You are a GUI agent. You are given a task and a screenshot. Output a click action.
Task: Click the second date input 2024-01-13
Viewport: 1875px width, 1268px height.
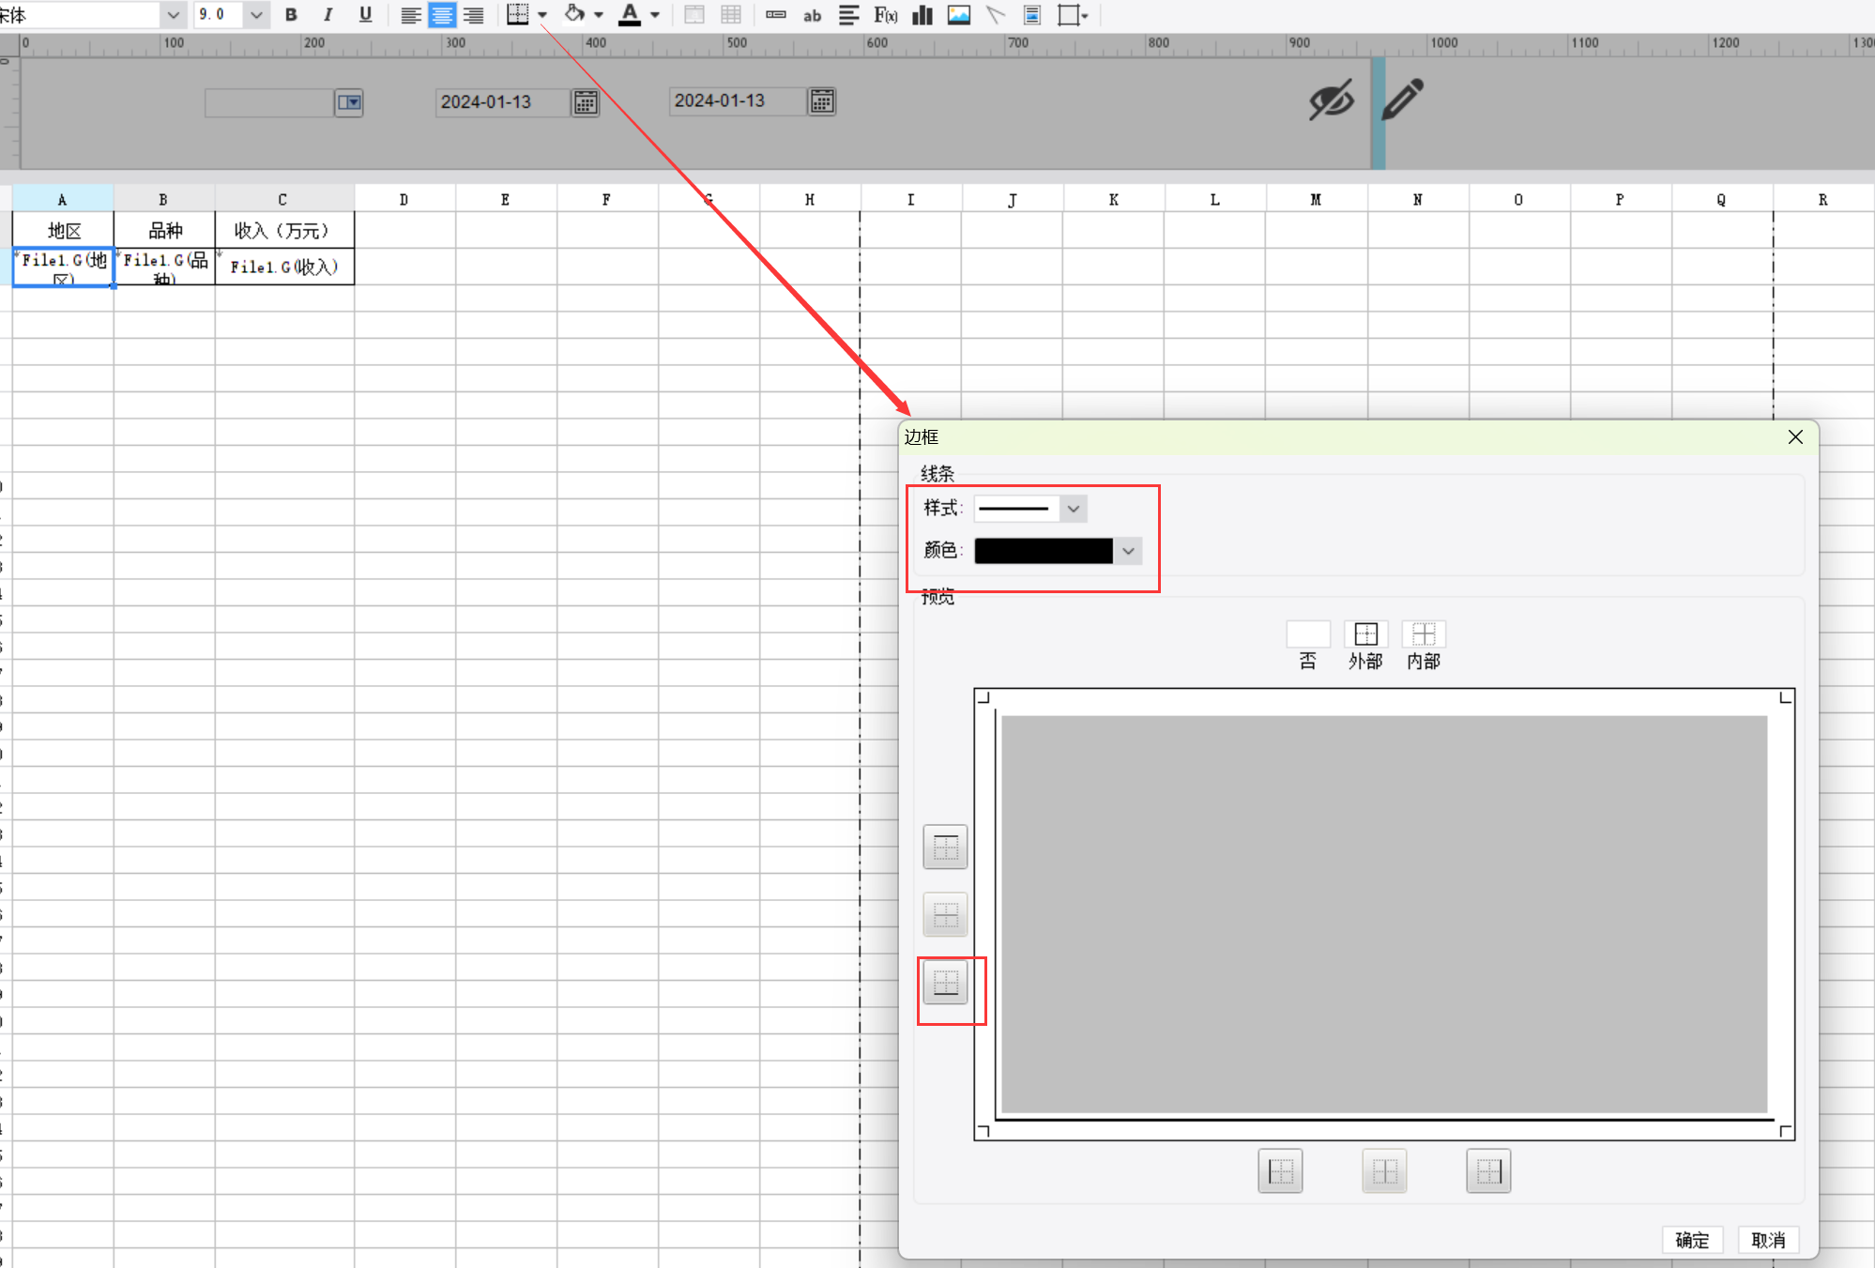[x=738, y=101]
